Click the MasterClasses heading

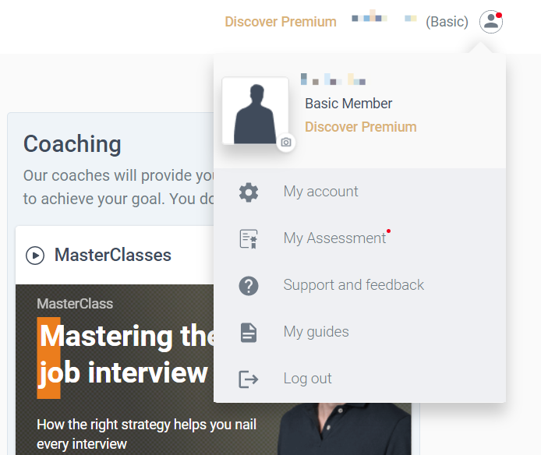[113, 256]
